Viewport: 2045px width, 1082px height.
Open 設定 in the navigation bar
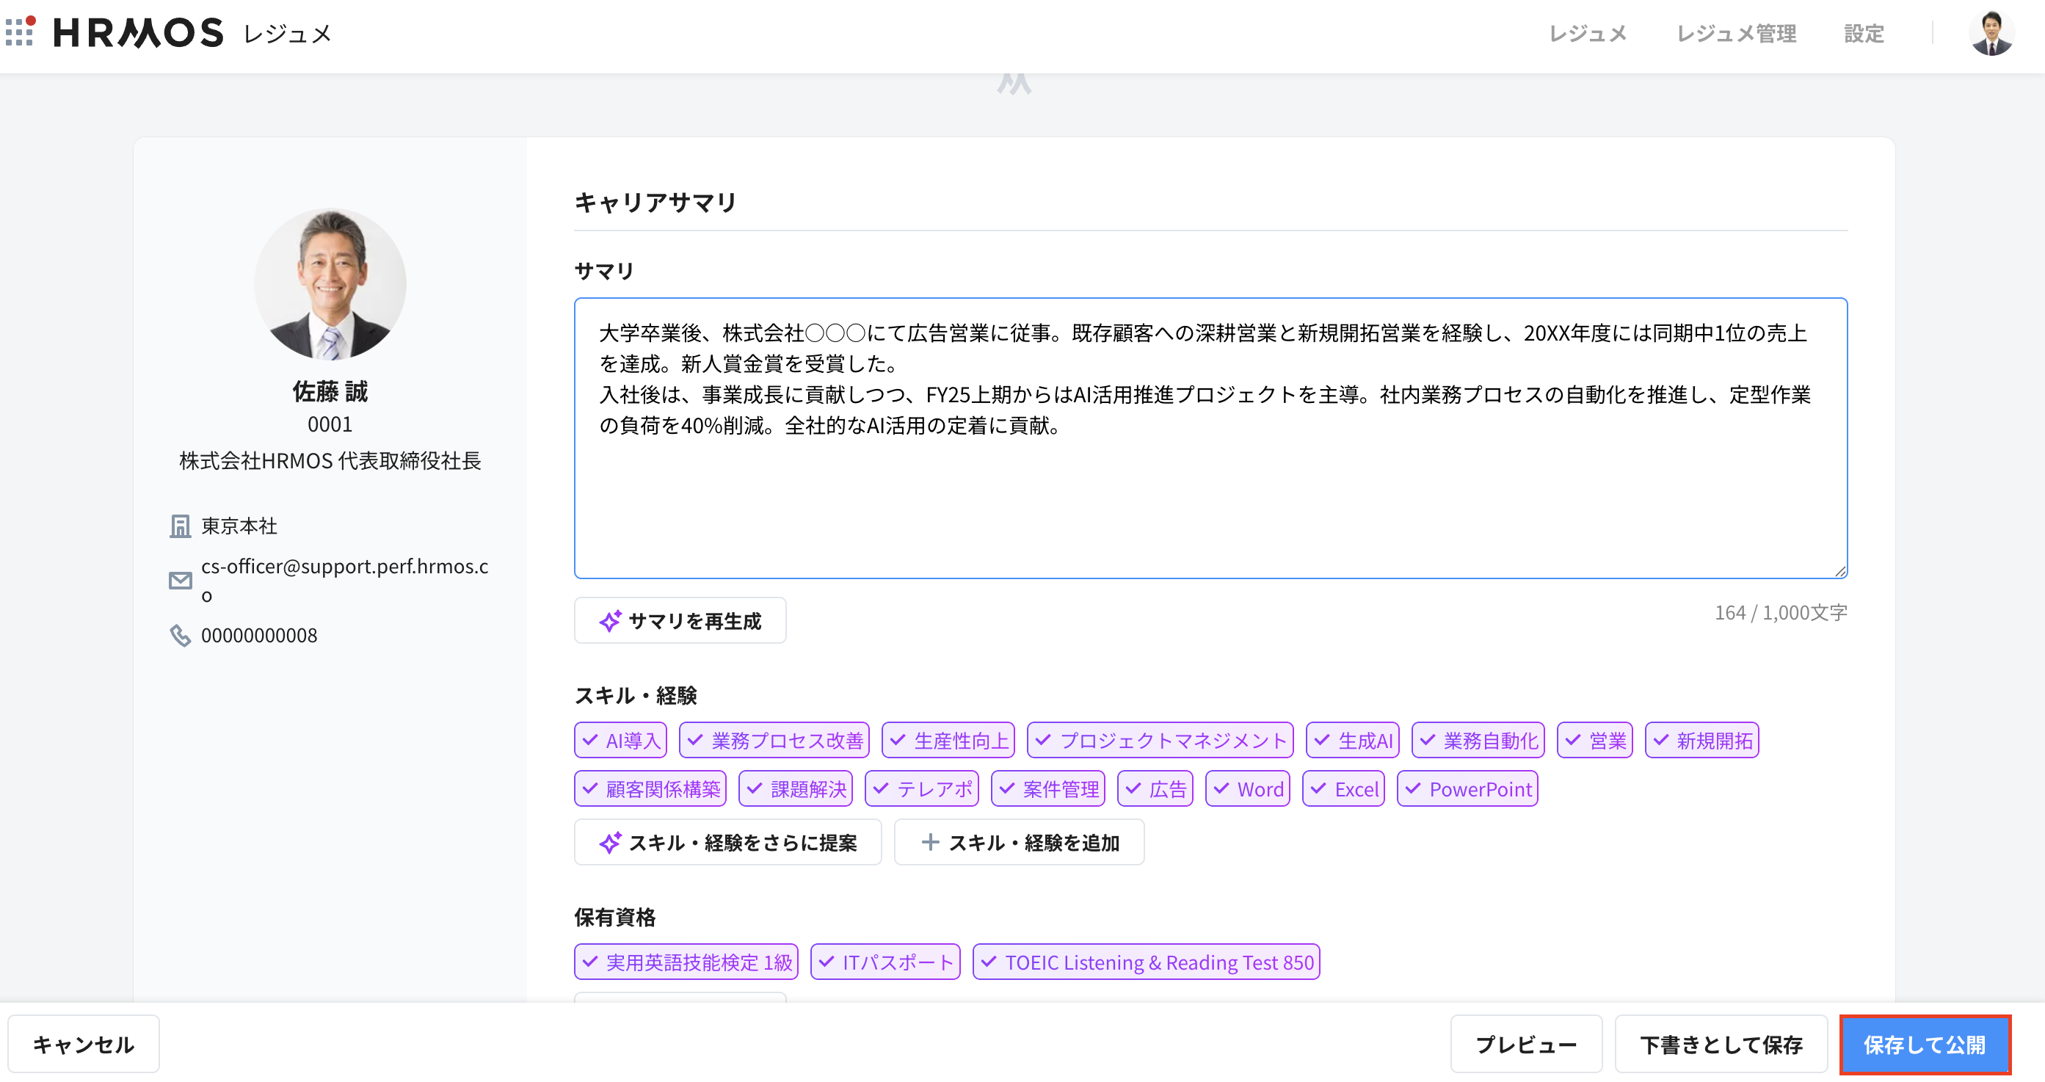[x=1864, y=32]
